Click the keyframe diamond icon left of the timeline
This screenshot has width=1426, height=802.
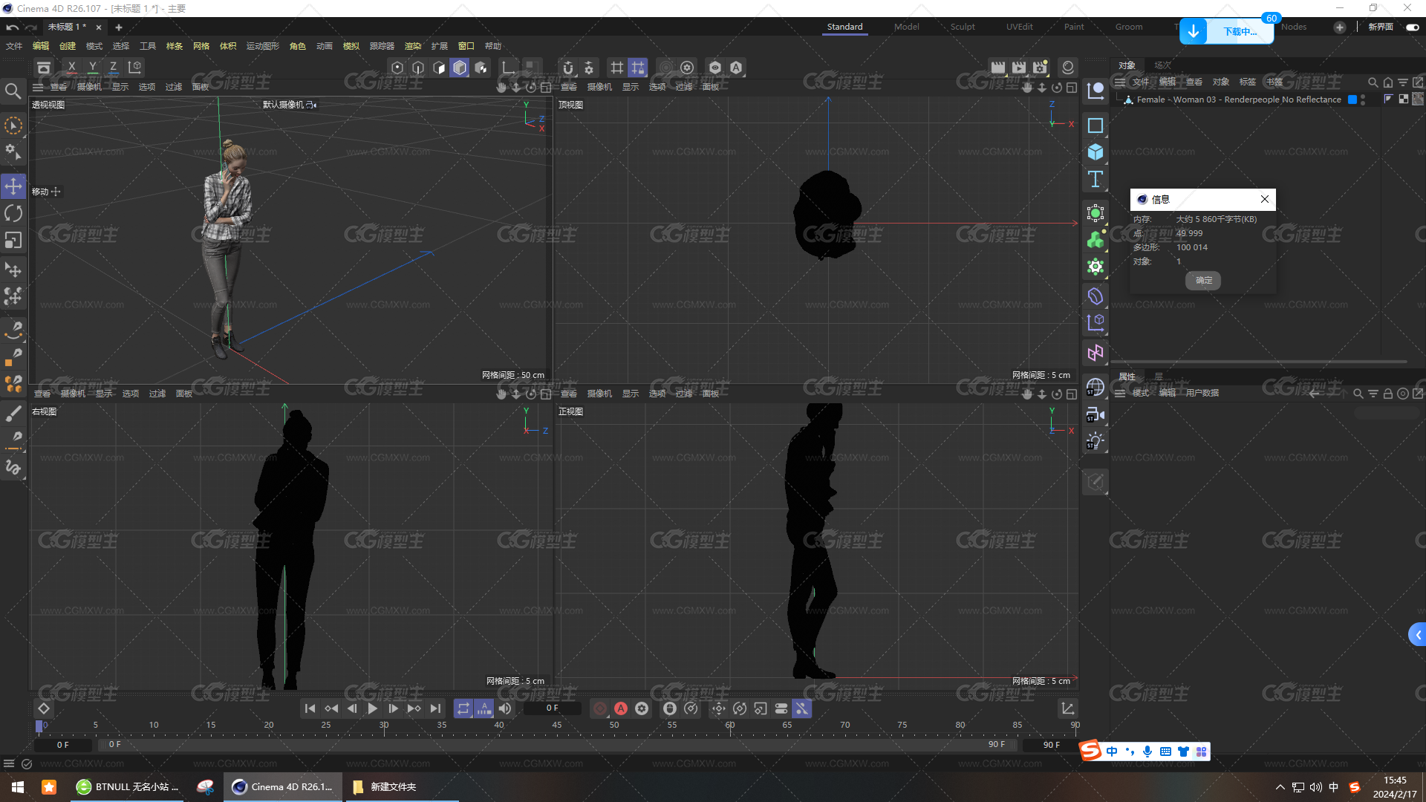(44, 708)
